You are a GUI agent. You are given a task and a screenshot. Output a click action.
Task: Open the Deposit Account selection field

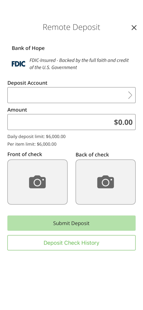click(71, 95)
